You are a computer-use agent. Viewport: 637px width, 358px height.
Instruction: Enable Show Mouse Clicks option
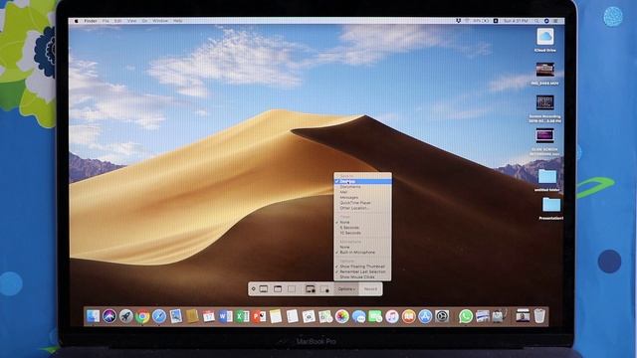point(362,276)
